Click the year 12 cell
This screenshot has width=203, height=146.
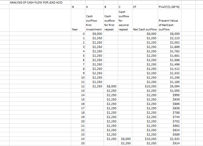pos(78,86)
